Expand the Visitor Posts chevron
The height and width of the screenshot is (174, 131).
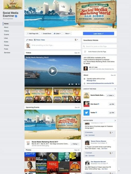[115, 120]
